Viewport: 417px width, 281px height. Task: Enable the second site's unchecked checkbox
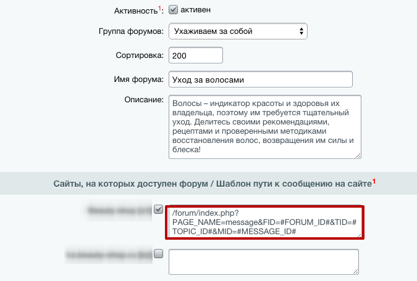[159, 253]
